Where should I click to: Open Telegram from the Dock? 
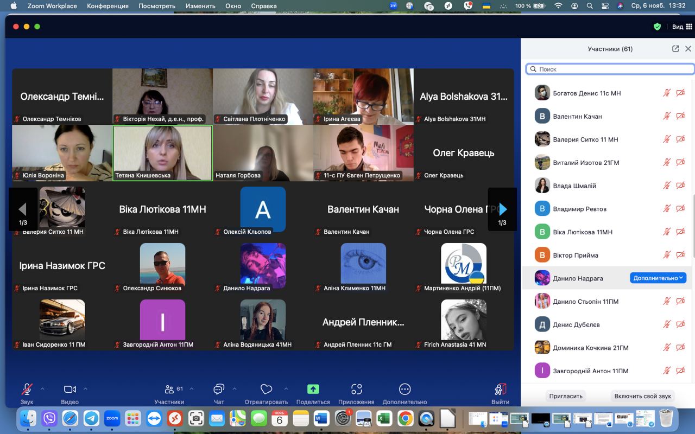point(91,418)
